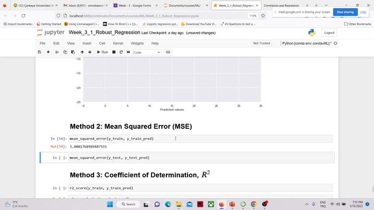This screenshot has height=210, width=374.
Task: Switch to the Çankaya Üniversitesi tab
Action: [35, 5]
